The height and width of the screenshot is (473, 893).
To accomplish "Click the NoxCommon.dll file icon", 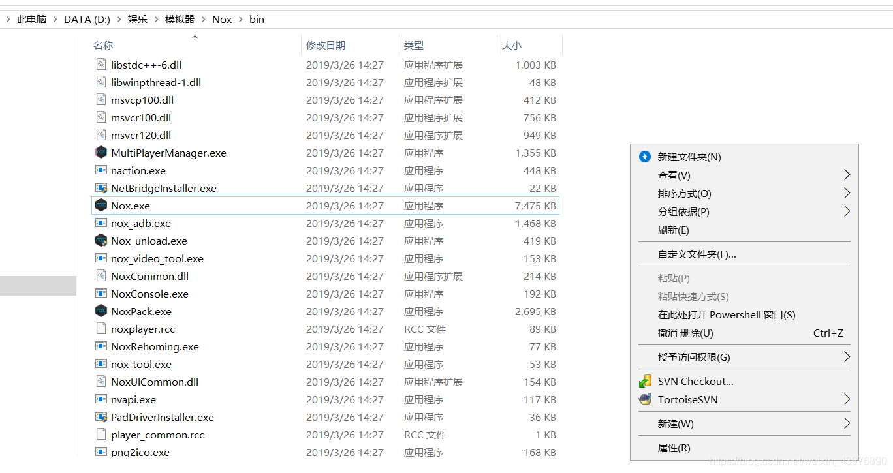I will point(101,276).
